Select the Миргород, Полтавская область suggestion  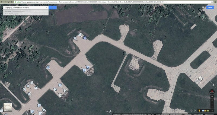tap(16, 11)
